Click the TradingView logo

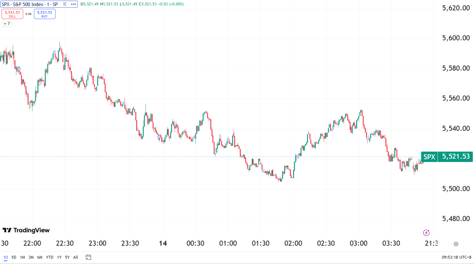tap(26, 230)
